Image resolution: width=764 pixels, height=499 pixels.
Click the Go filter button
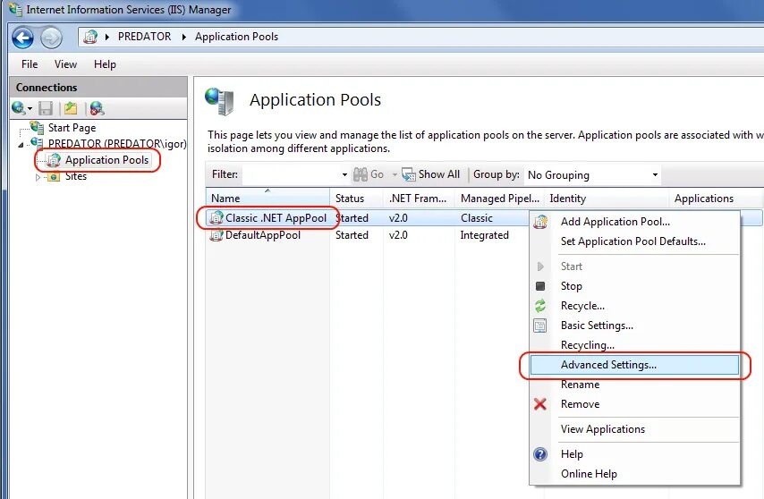[x=369, y=174]
